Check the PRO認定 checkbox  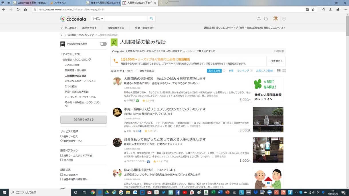pyautogui.click(x=62, y=160)
